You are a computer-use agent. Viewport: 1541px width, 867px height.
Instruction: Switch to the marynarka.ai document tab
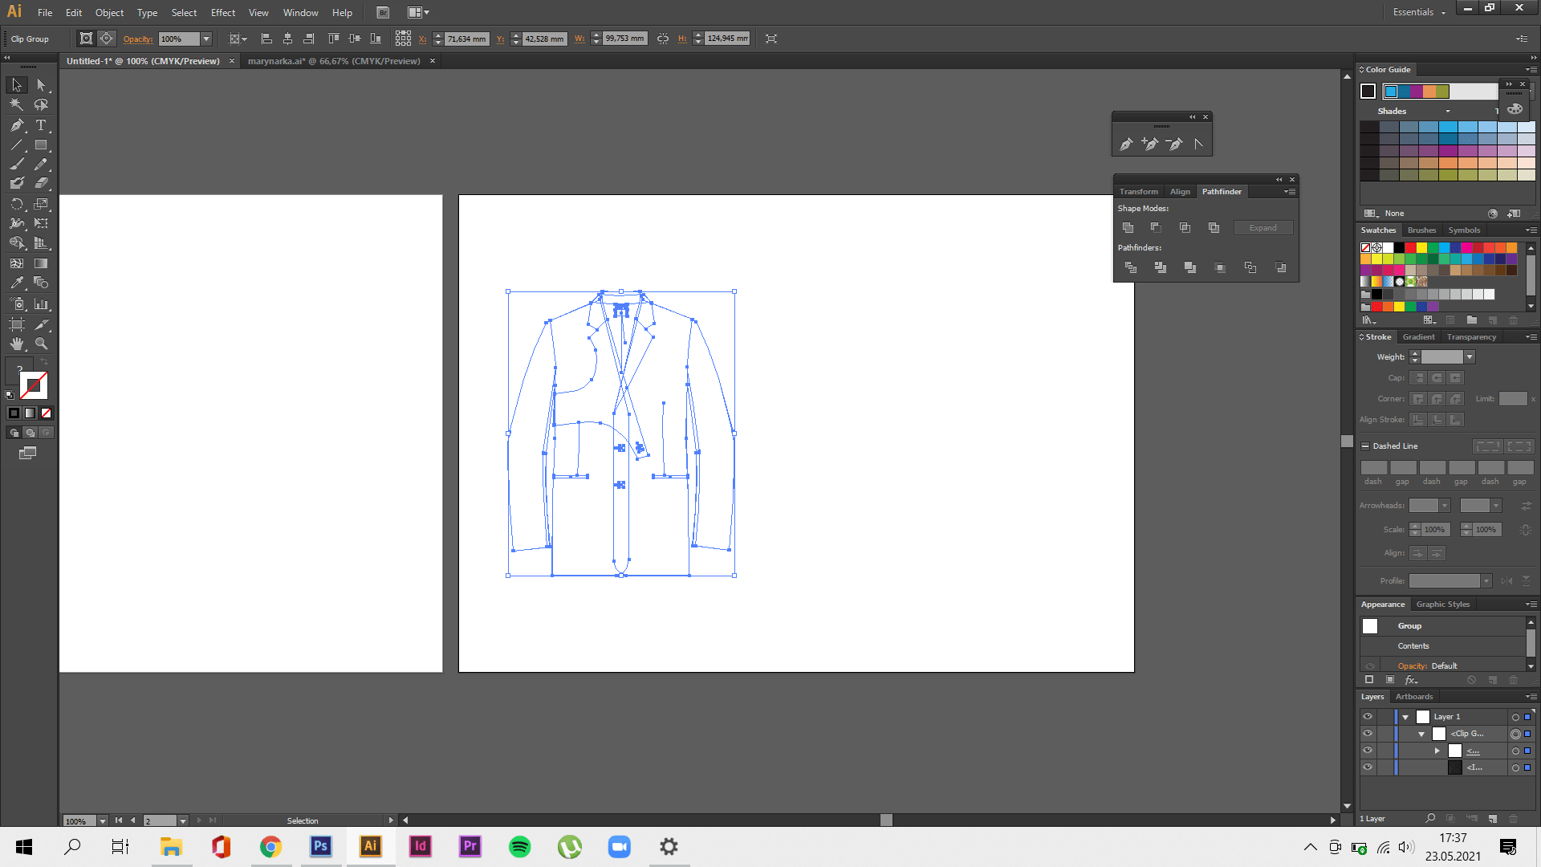333,61
